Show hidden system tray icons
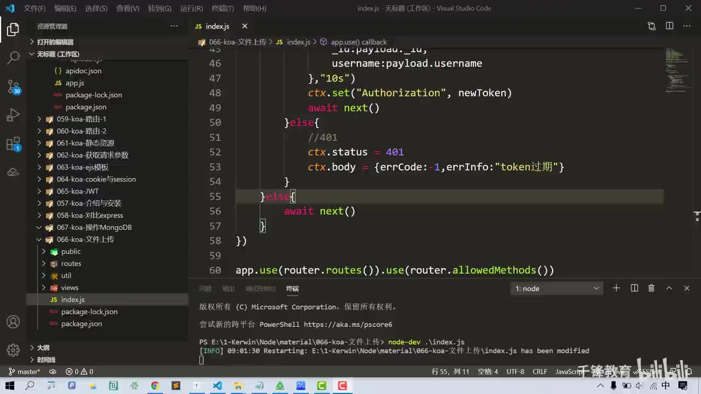The width and height of the screenshot is (701, 394). coord(601,386)
